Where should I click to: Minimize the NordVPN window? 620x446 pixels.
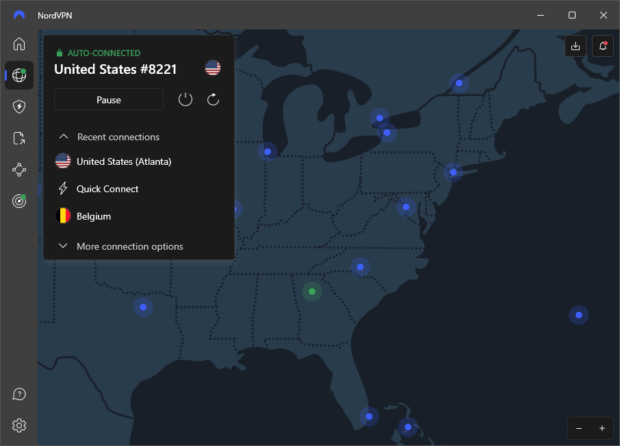tap(541, 15)
